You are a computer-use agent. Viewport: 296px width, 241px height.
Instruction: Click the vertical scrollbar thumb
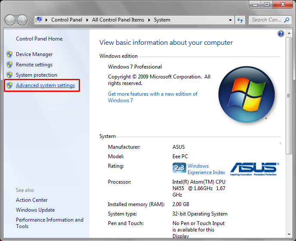289,96
